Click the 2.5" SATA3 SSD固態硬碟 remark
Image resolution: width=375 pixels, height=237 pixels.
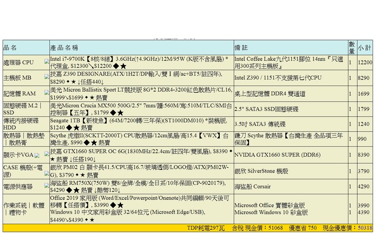click(x=267, y=109)
